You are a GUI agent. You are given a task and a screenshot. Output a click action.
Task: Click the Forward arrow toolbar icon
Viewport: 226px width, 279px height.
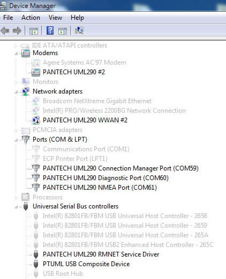tap(17, 30)
